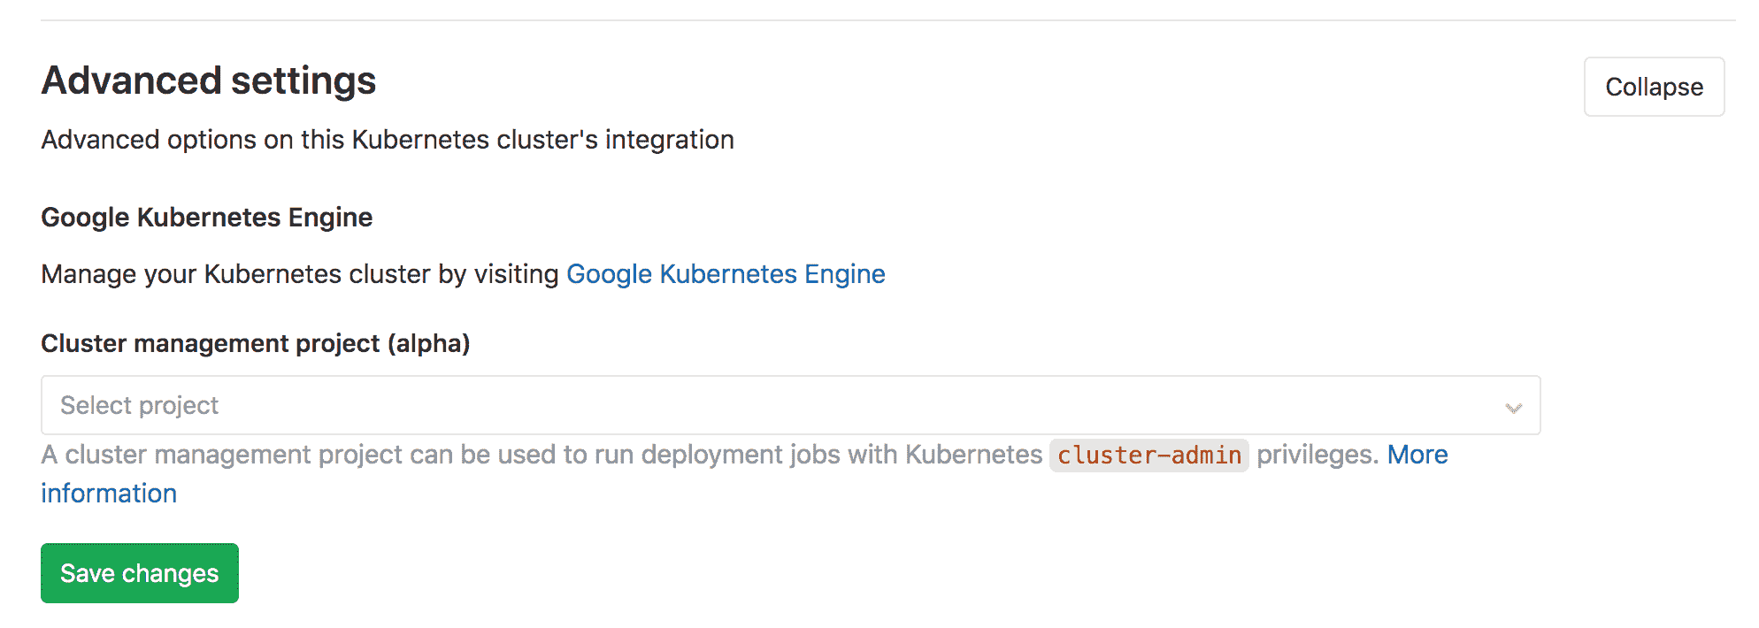
Task: Click the advanced options description text
Action: click(x=387, y=139)
